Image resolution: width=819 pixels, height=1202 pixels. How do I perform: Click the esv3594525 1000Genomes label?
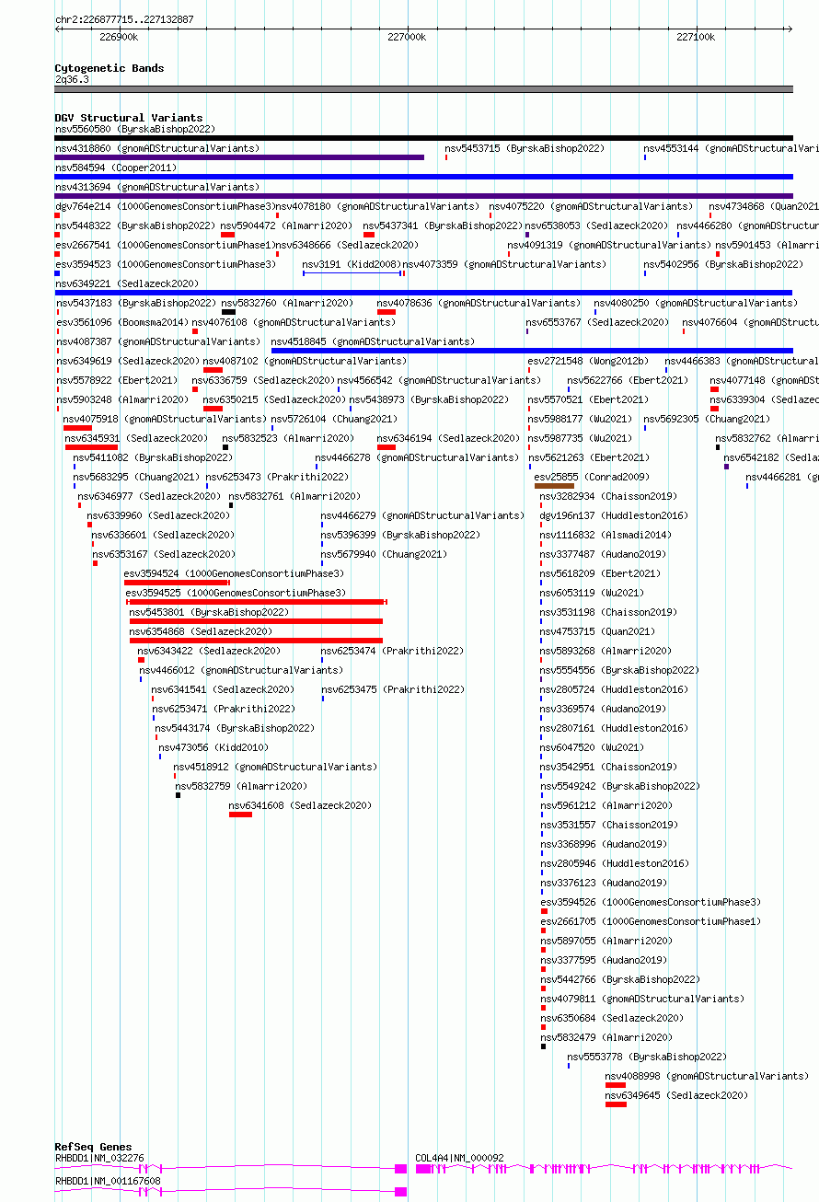coord(236,594)
